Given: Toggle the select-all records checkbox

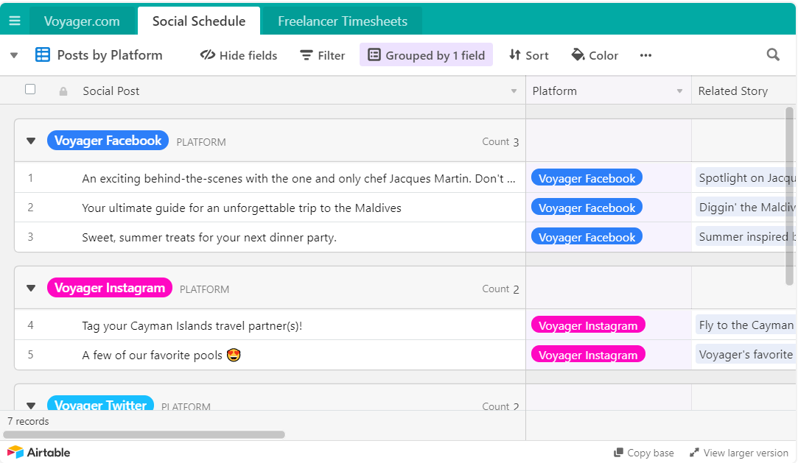Looking at the screenshot, I should 30,90.
